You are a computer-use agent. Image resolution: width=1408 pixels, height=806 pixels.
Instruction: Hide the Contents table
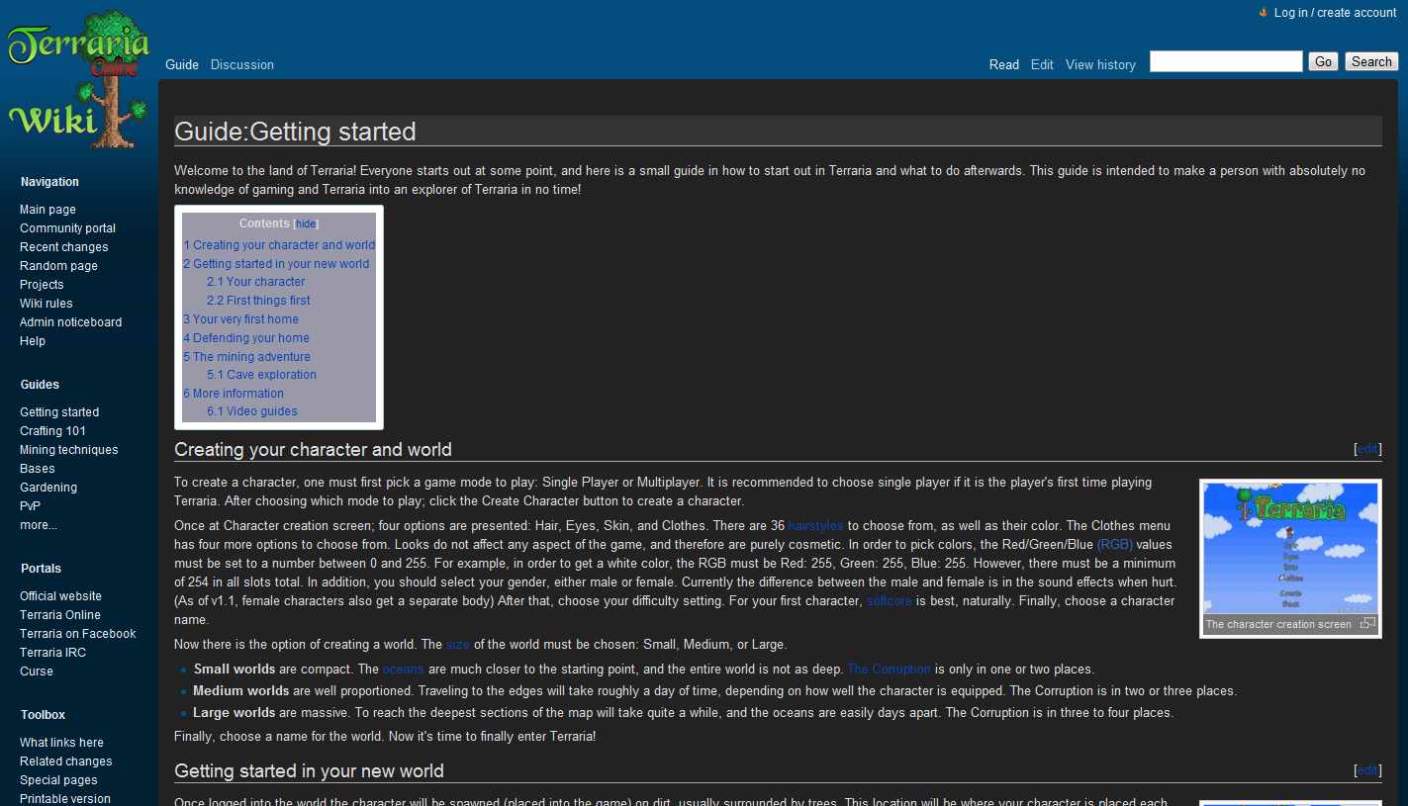coord(306,224)
